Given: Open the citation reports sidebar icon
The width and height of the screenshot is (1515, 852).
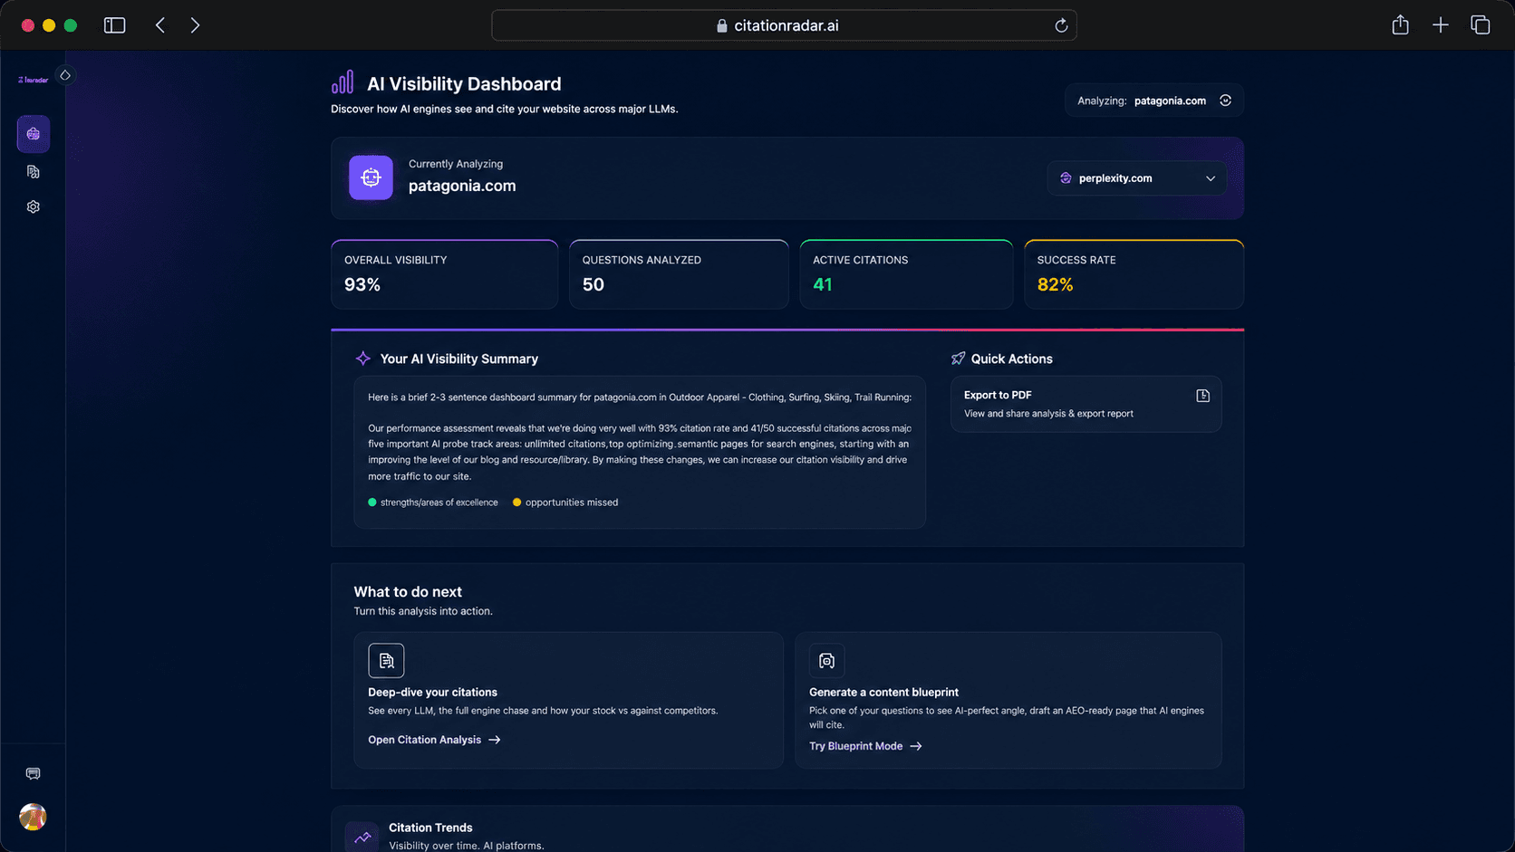Looking at the screenshot, I should 34,171.
